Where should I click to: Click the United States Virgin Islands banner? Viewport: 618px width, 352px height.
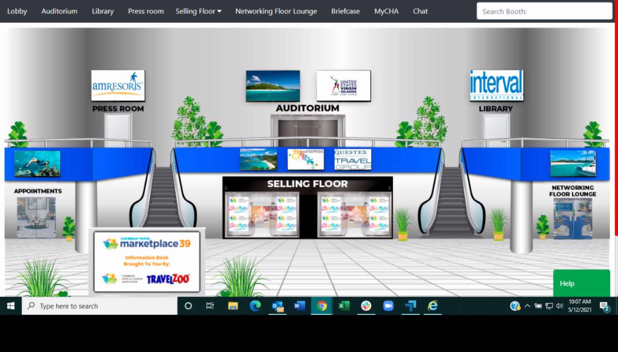point(344,86)
